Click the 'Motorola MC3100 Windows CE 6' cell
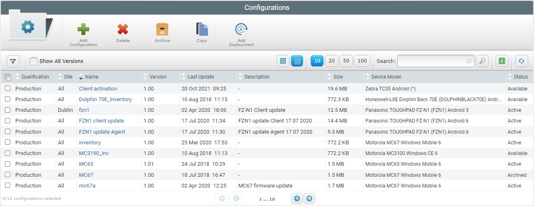534x206 pixels. [x=401, y=153]
